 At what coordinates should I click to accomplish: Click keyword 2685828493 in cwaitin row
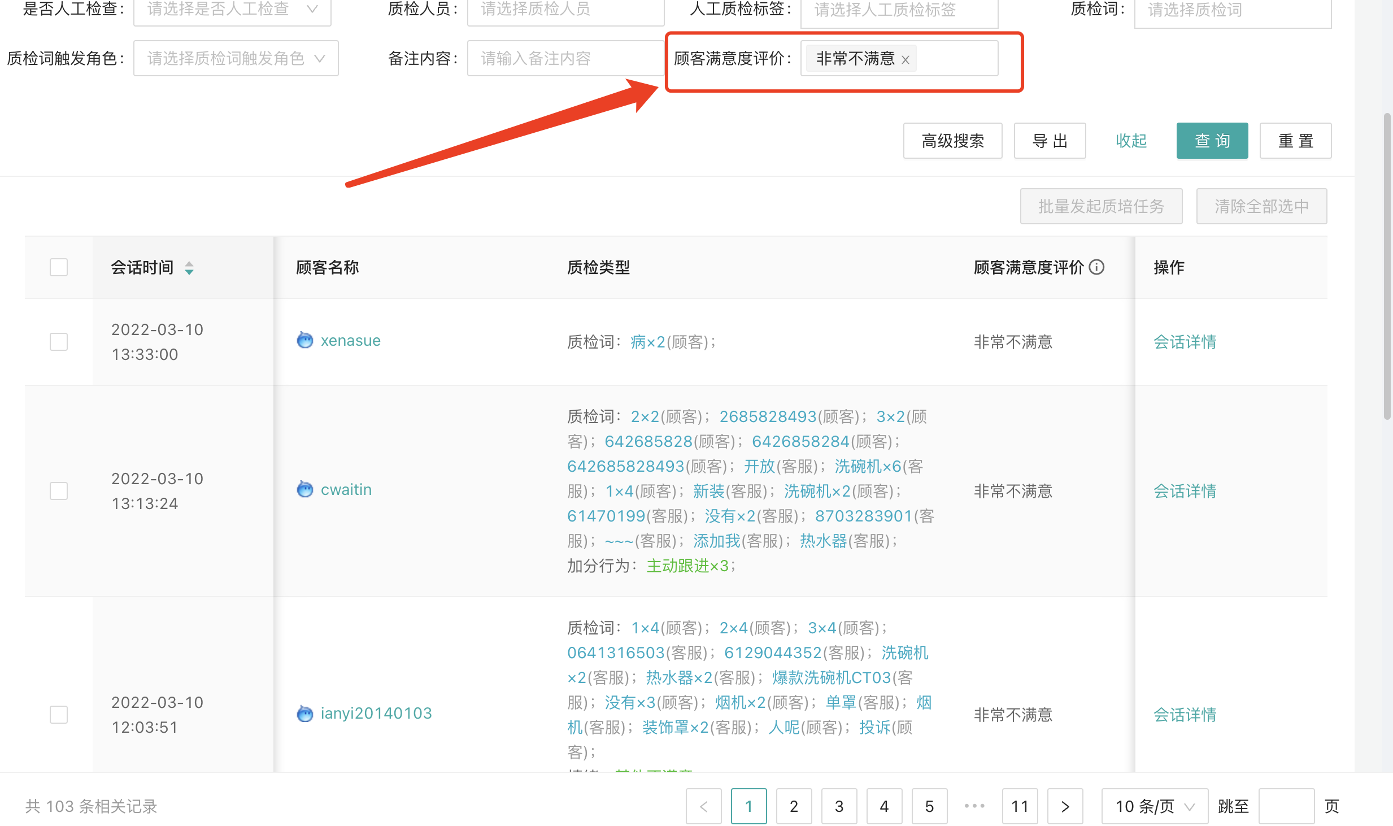[768, 416]
